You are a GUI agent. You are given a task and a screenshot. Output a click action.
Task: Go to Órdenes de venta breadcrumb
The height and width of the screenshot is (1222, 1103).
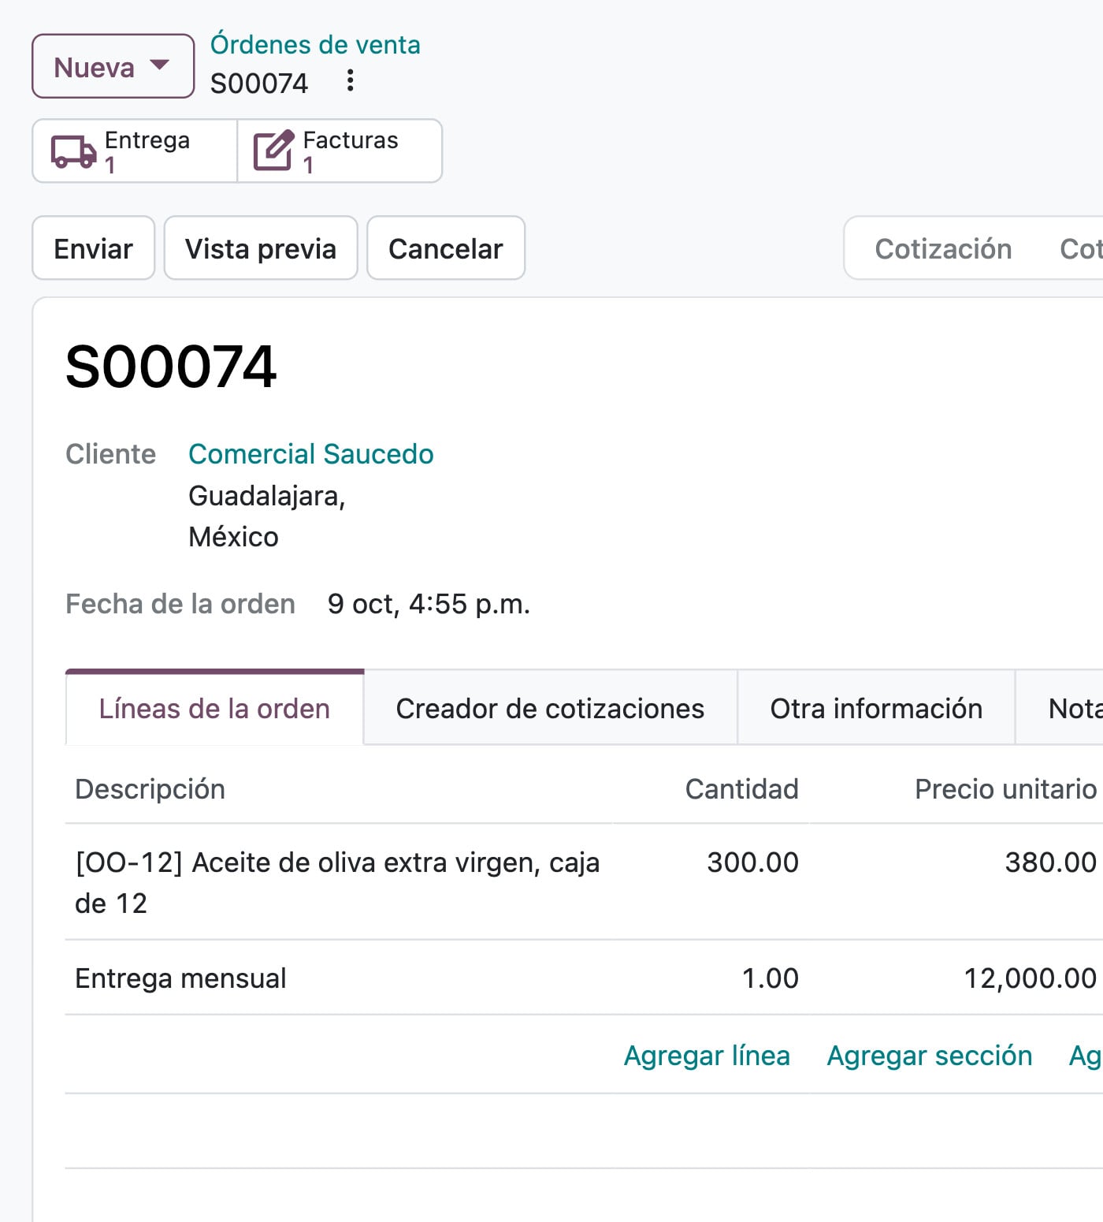(x=315, y=44)
